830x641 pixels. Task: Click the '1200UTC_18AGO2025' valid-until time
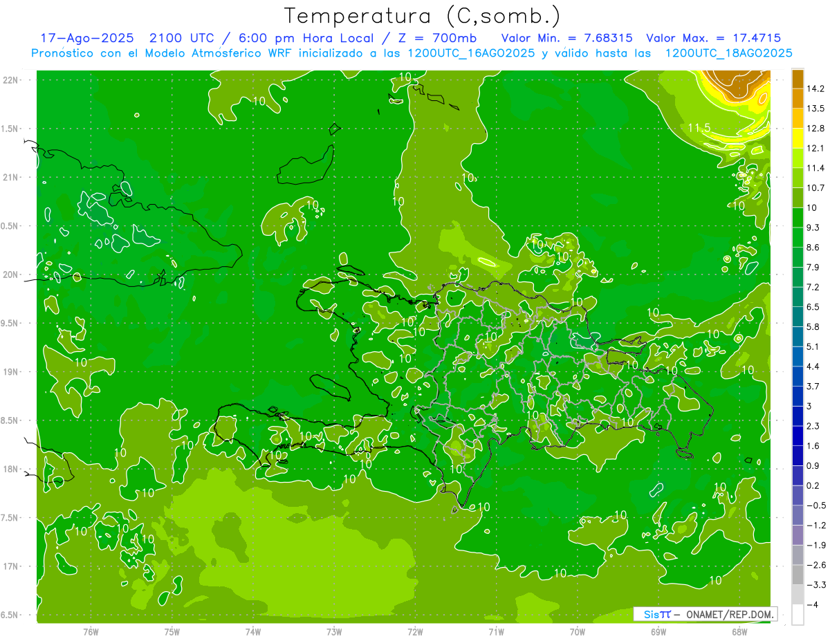[x=728, y=53]
